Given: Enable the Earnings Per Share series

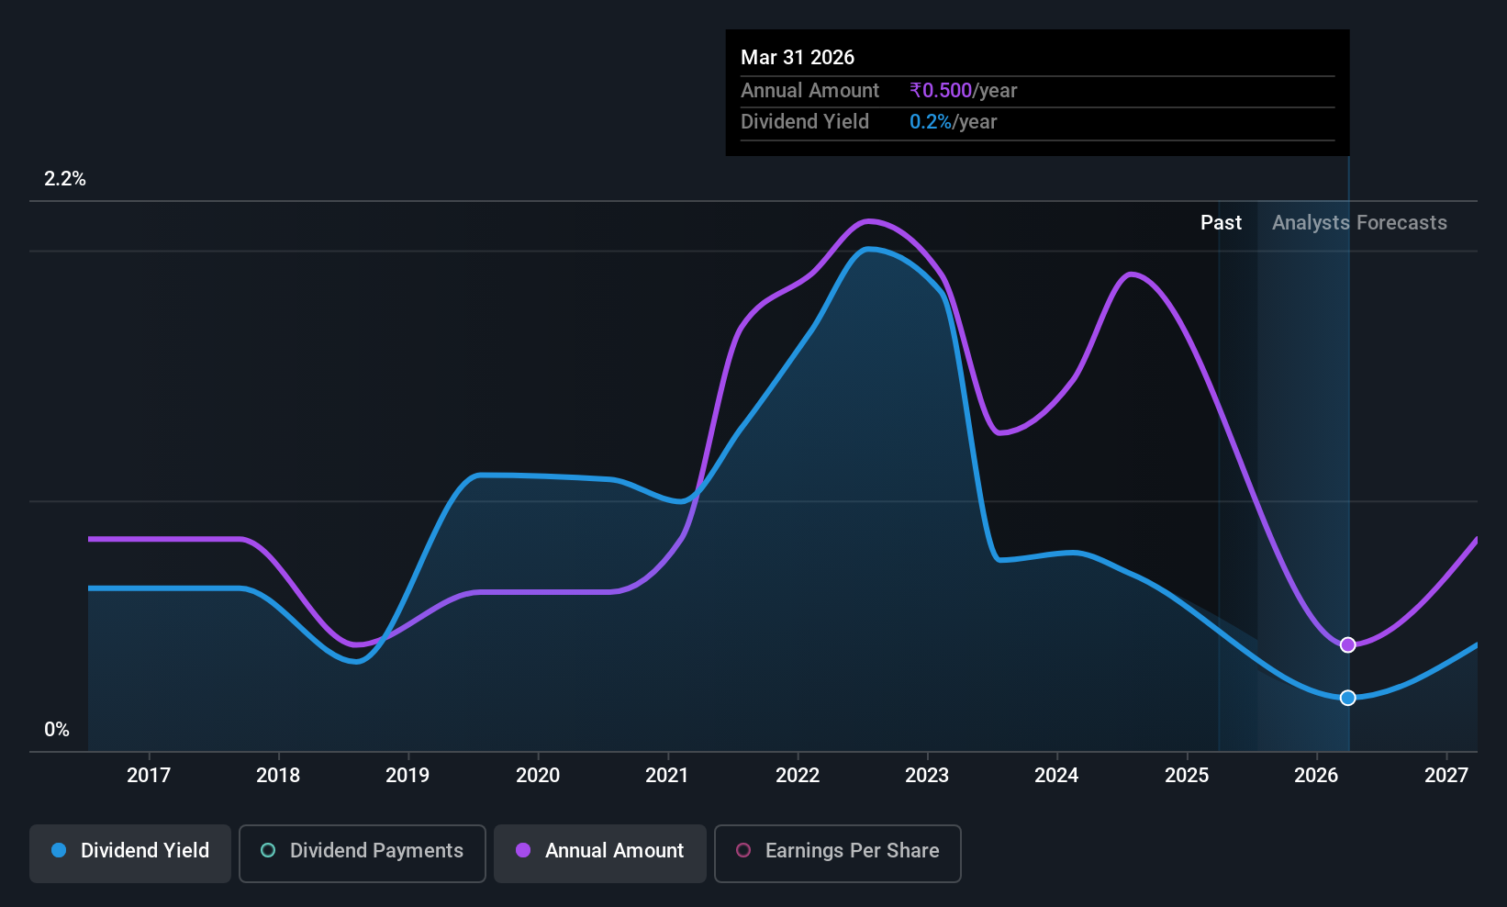Looking at the screenshot, I should click(x=838, y=854).
